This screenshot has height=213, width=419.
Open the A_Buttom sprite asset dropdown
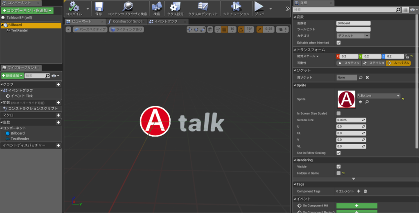click(378, 95)
